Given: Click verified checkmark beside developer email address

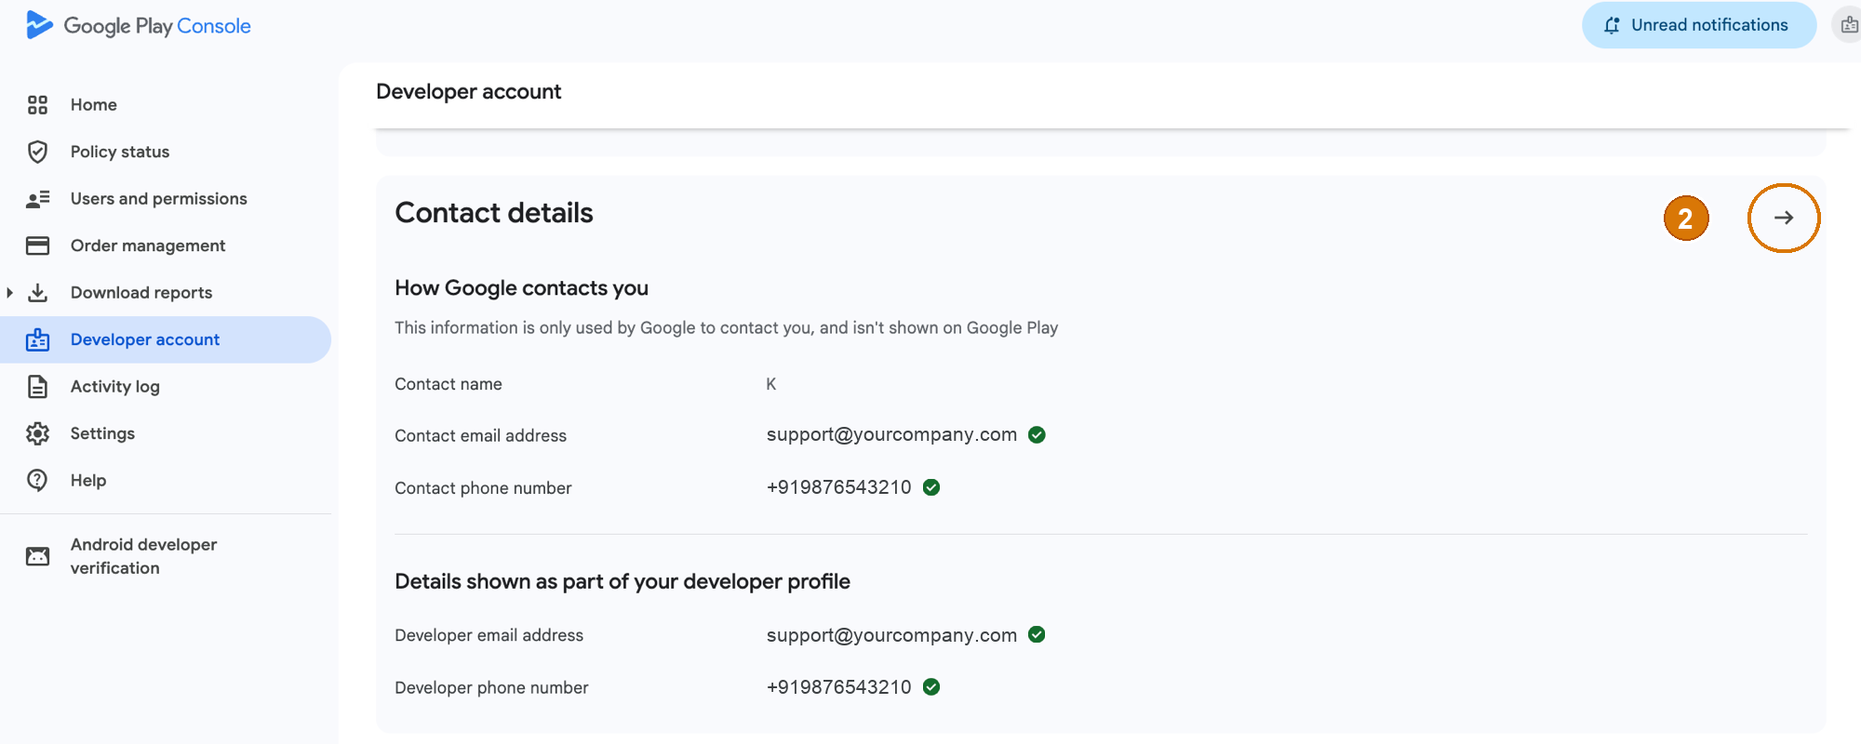Looking at the screenshot, I should point(1037,634).
